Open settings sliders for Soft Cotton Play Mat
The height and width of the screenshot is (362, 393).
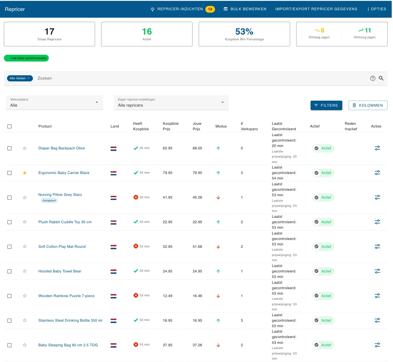point(377,246)
